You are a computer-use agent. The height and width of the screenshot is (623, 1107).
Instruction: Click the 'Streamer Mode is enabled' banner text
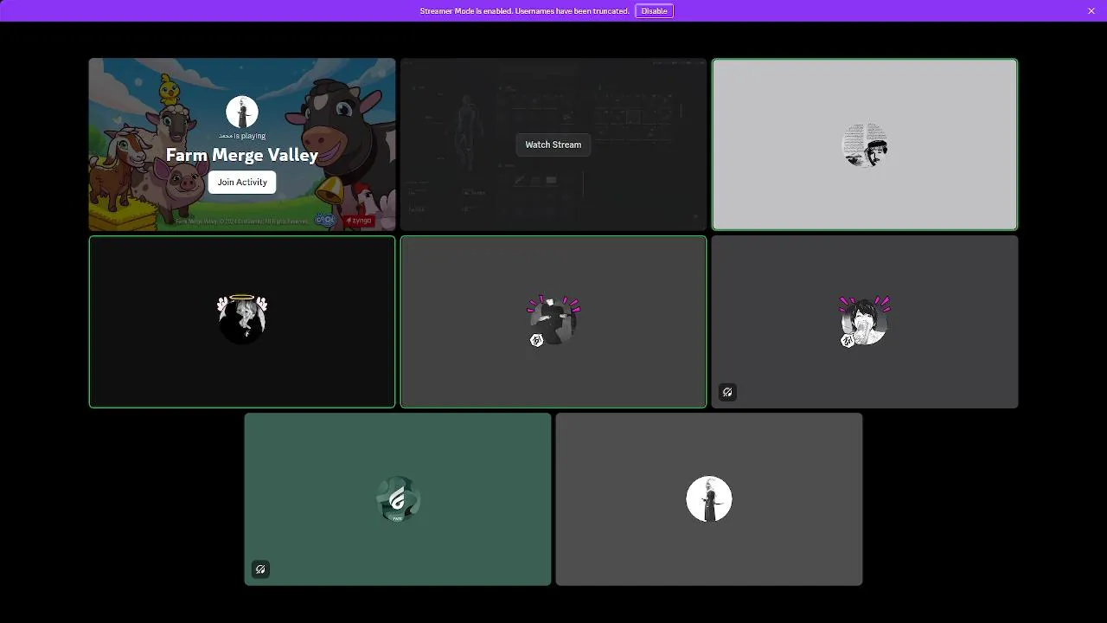point(524,11)
